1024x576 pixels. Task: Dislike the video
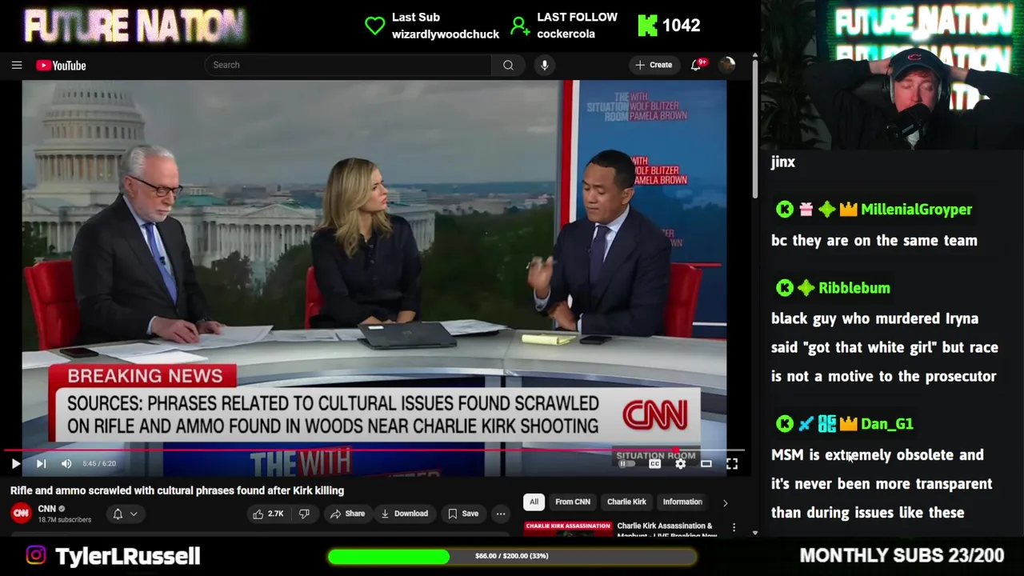(305, 514)
